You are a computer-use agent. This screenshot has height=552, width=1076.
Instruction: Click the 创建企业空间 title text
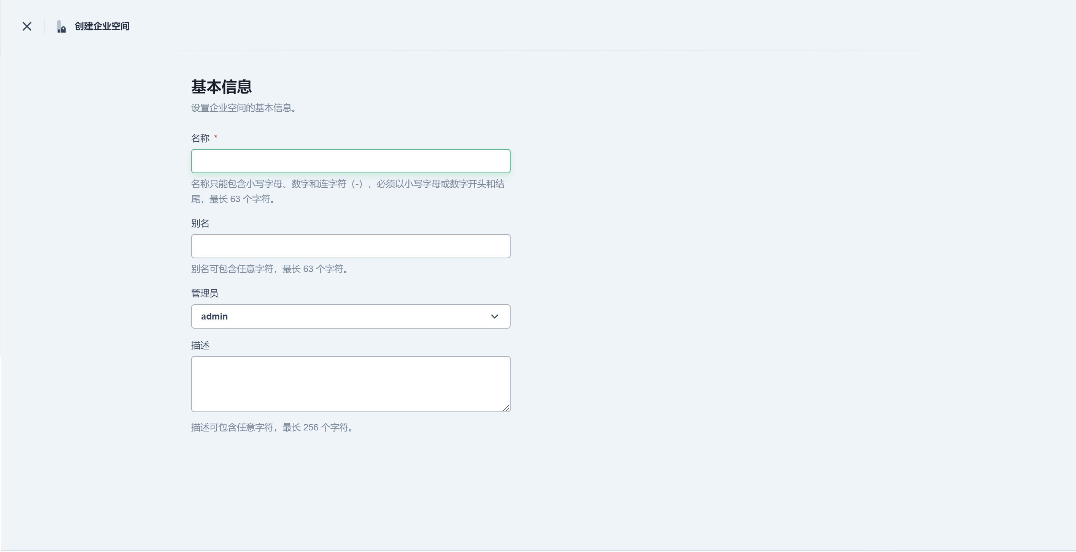[x=102, y=26]
